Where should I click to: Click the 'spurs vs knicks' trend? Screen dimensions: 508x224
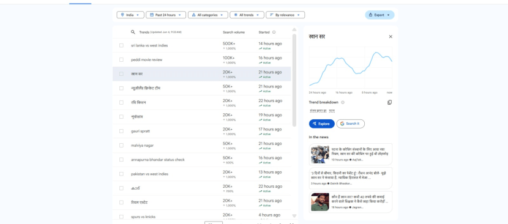coord(143,217)
